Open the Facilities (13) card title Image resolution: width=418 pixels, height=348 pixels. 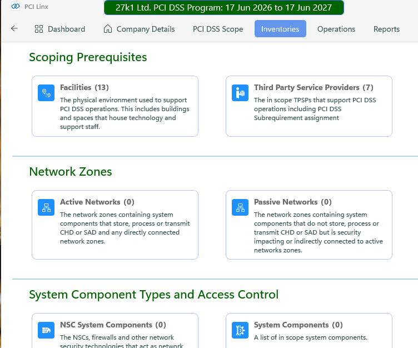[x=84, y=87]
